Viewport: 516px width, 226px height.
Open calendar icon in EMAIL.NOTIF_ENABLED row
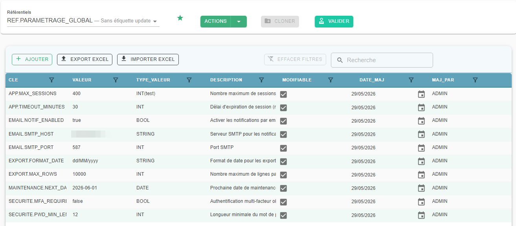421,121
